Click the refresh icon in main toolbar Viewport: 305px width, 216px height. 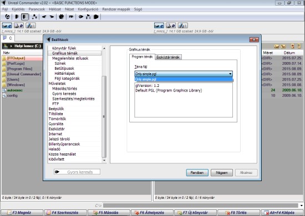point(7,17)
